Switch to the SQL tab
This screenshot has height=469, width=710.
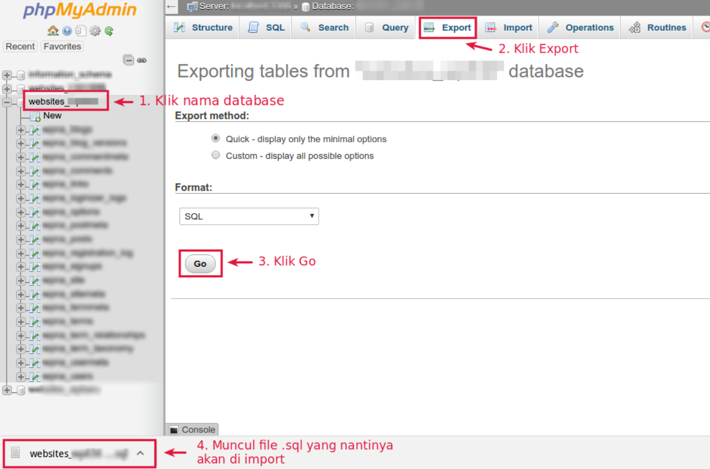(266, 27)
